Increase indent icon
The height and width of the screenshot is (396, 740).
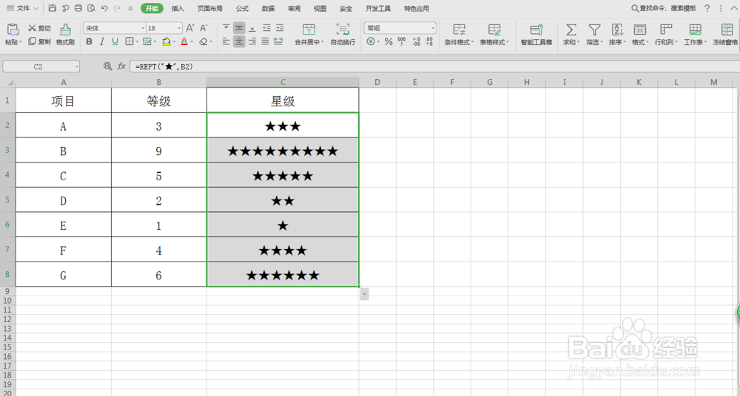tap(280, 28)
